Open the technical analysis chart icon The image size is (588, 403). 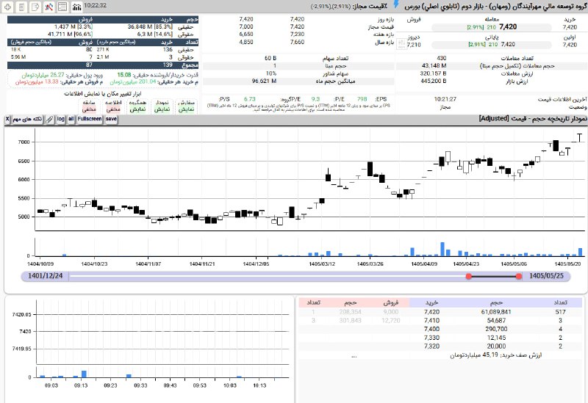click(49, 7)
